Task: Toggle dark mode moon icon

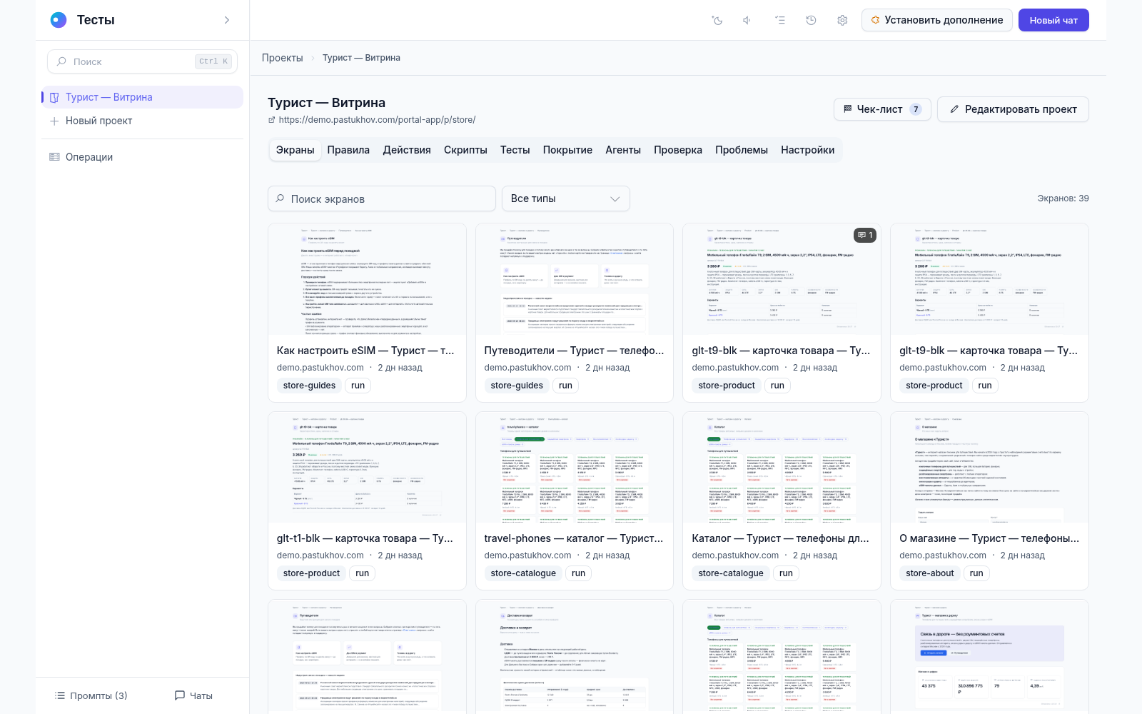Action: (717, 20)
